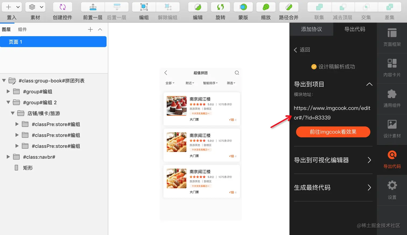Viewport: 407px width, 235px height.
Task: Click the 交集 intersect icon
Action: click(x=366, y=7)
